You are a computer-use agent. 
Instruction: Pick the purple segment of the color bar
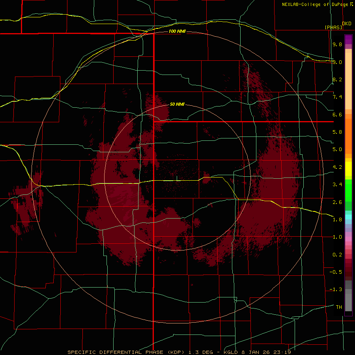pos(348,39)
